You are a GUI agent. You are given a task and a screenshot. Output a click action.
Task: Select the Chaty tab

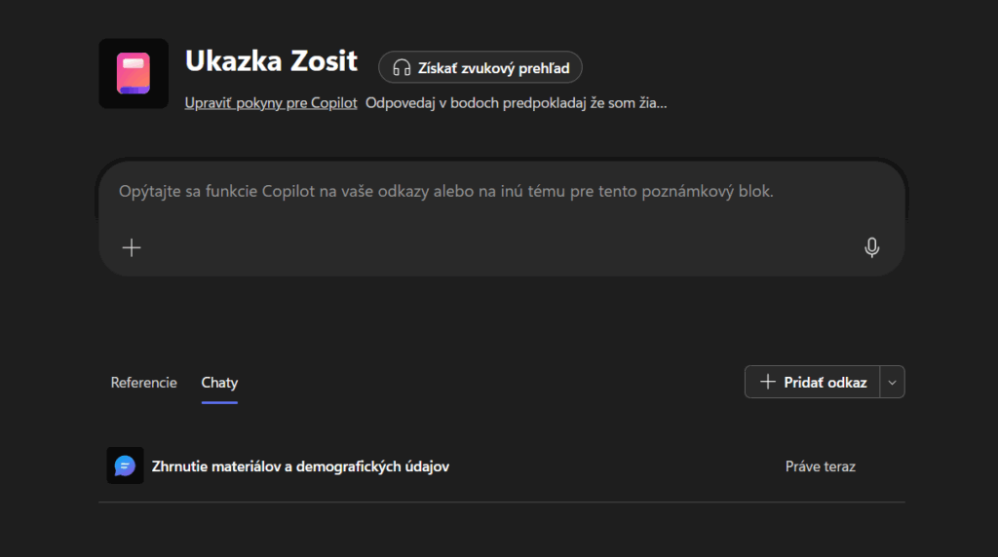219,383
